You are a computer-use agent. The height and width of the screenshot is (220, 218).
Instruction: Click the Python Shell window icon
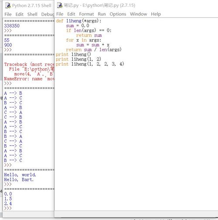(8, 6)
